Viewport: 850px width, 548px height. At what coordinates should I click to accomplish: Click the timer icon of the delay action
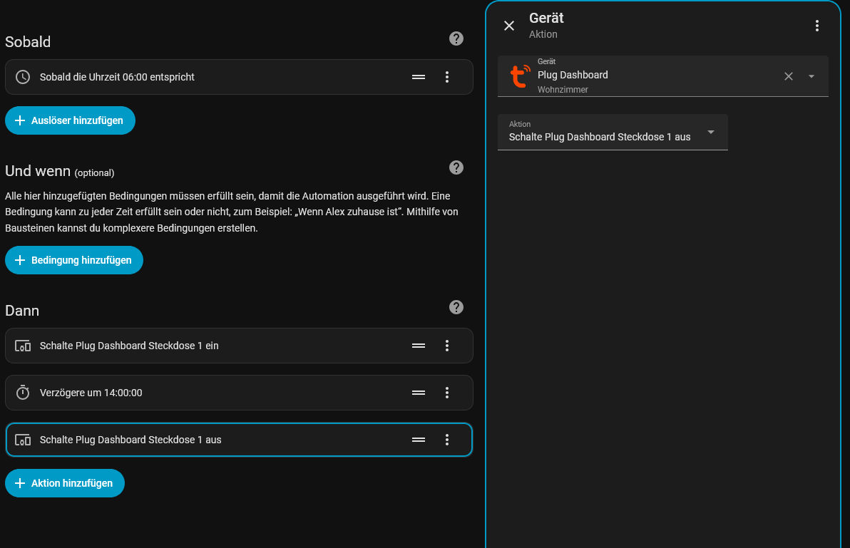click(x=23, y=393)
